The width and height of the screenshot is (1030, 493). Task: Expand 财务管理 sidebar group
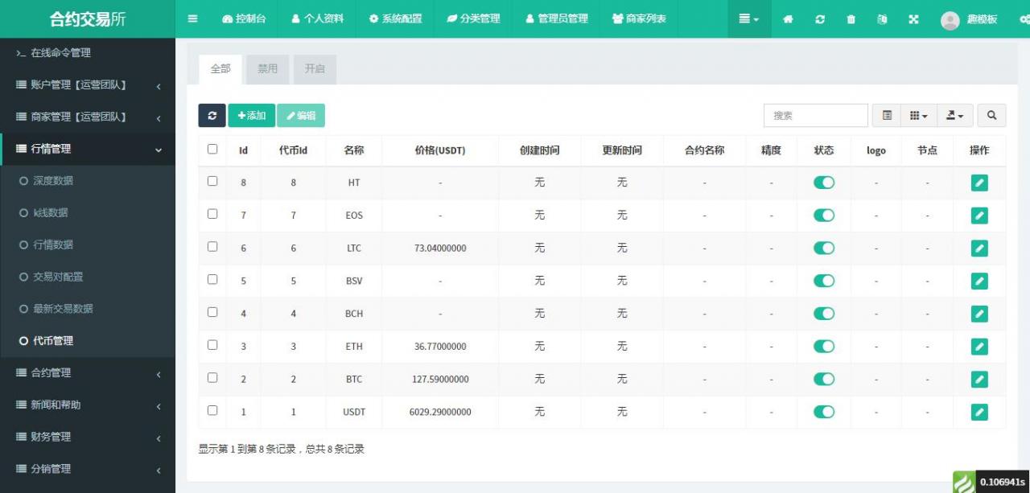tap(88, 437)
